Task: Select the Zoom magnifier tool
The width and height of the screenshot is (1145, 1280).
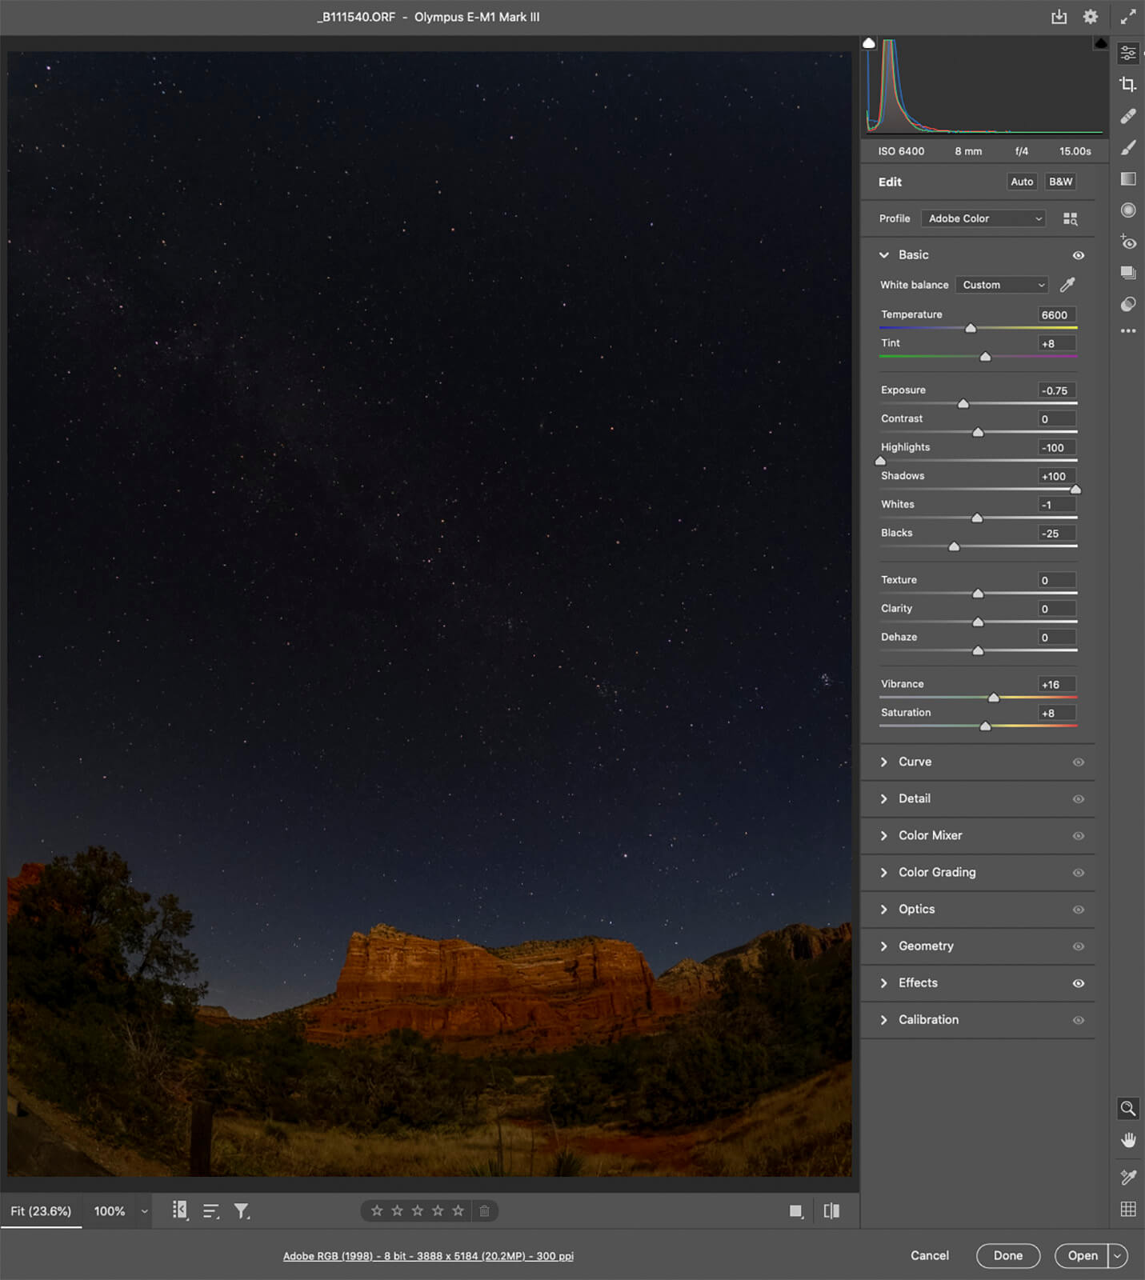Action: pyautogui.click(x=1127, y=1108)
